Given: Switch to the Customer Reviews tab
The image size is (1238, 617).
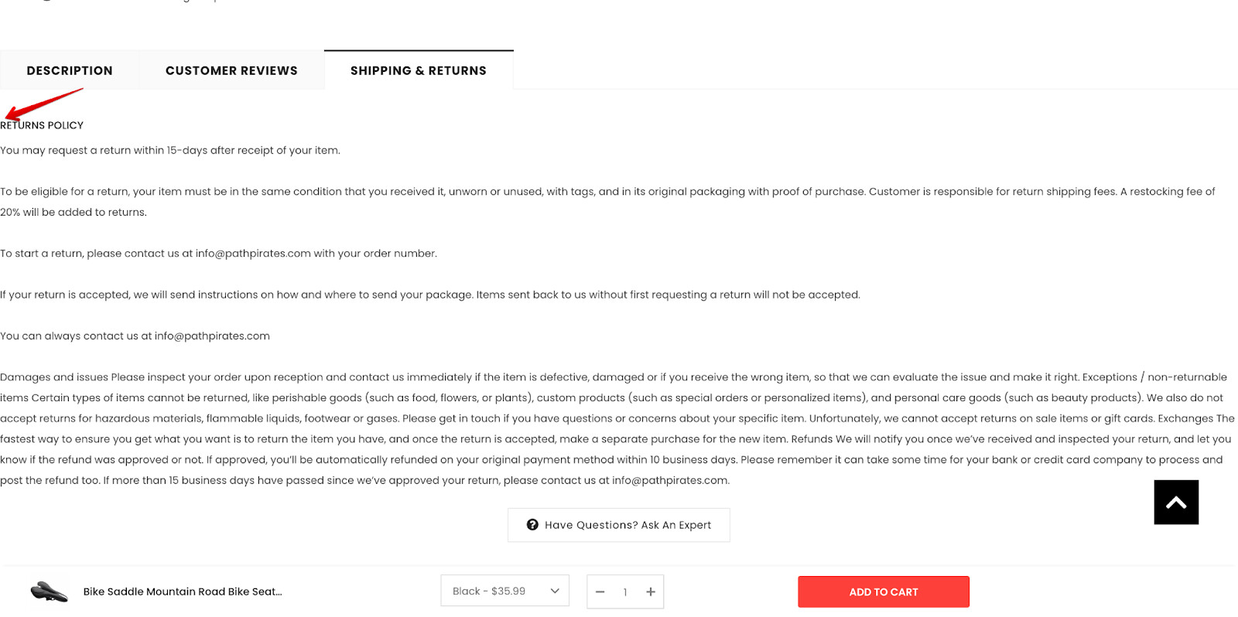Looking at the screenshot, I should pos(231,70).
